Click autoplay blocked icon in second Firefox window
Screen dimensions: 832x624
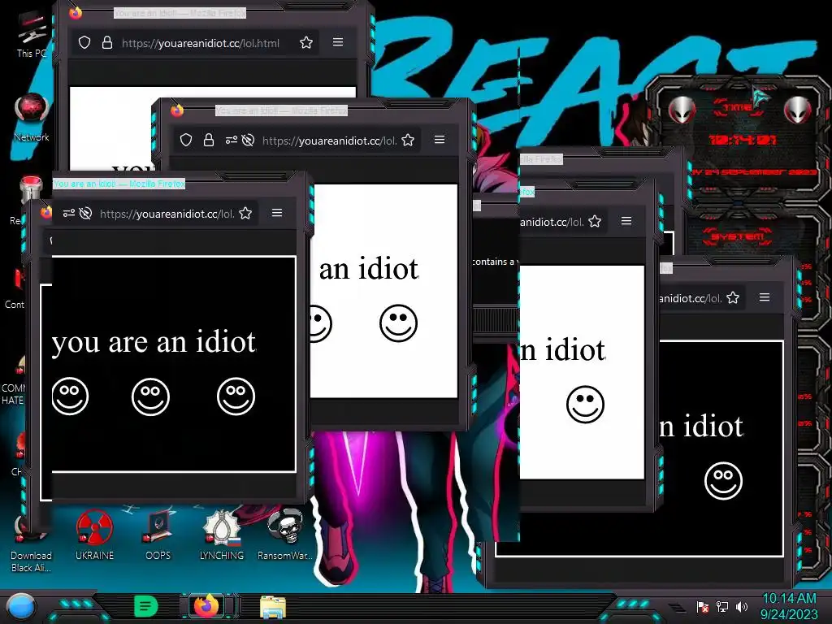248,140
